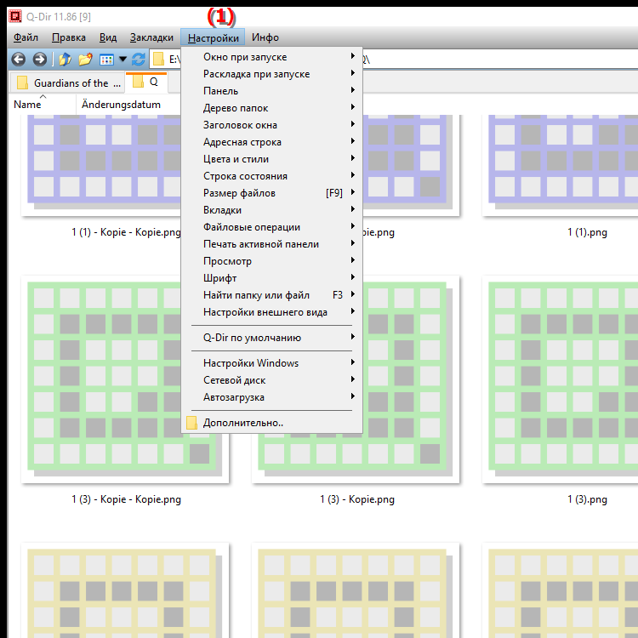Click the view mode grid icon
638x638 pixels.
click(x=106, y=60)
